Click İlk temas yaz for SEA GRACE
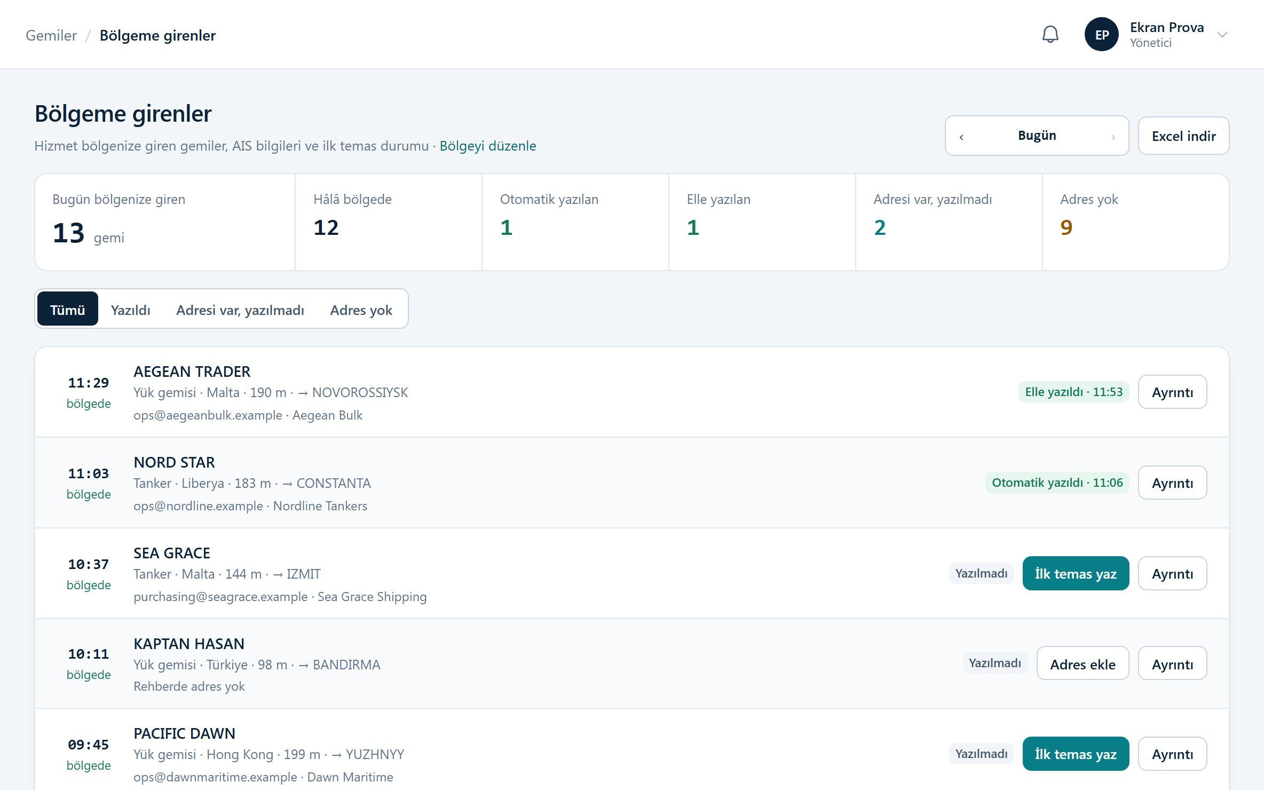This screenshot has width=1264, height=790. point(1076,574)
